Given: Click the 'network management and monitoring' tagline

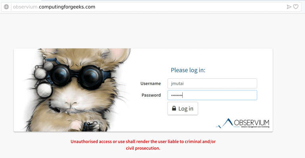Looking at the screenshot, I should 255,127.
